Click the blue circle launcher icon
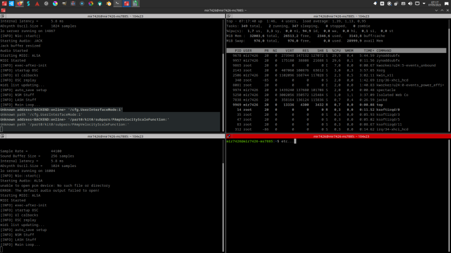 tap(82, 3)
